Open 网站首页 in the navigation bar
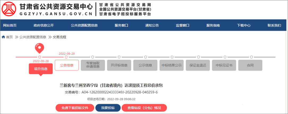288x114 pixels. (x=10, y=26)
